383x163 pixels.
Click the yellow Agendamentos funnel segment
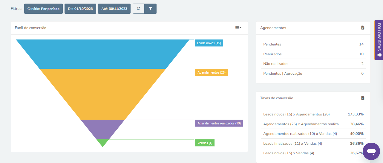103,94
